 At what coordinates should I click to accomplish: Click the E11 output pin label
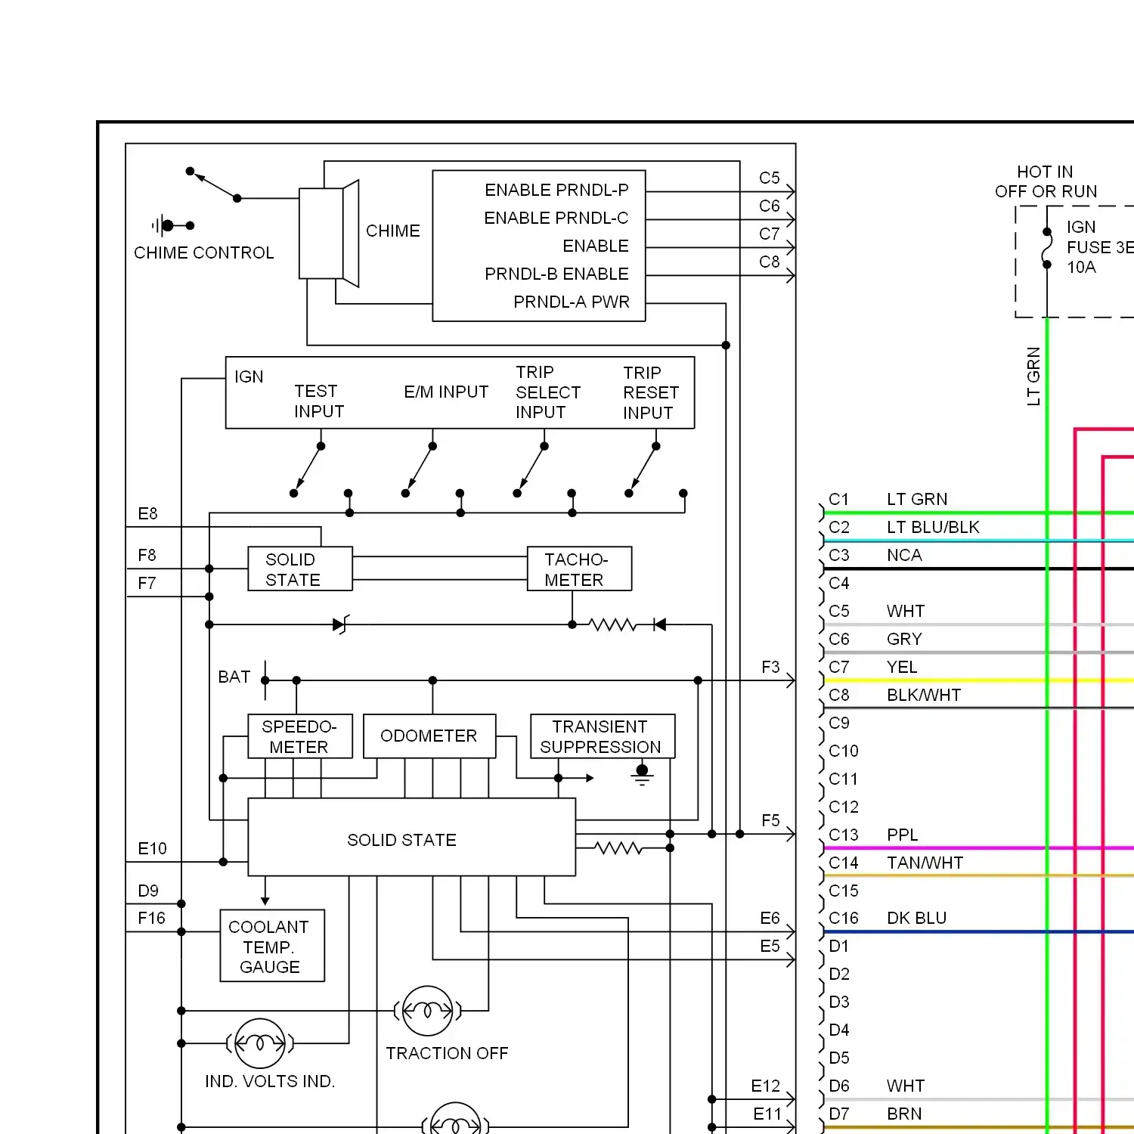coord(767,1114)
